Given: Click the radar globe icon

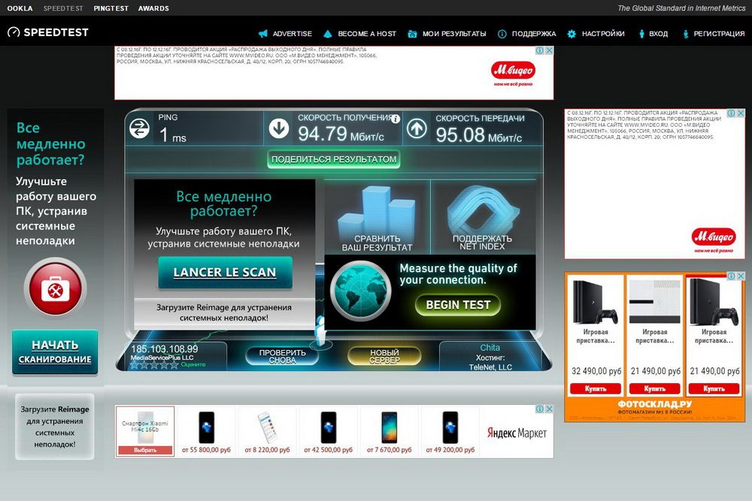Looking at the screenshot, I should coord(360,289).
